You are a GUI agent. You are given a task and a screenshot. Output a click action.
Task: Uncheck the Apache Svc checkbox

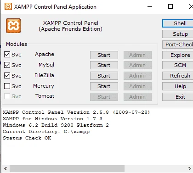tap(7, 55)
